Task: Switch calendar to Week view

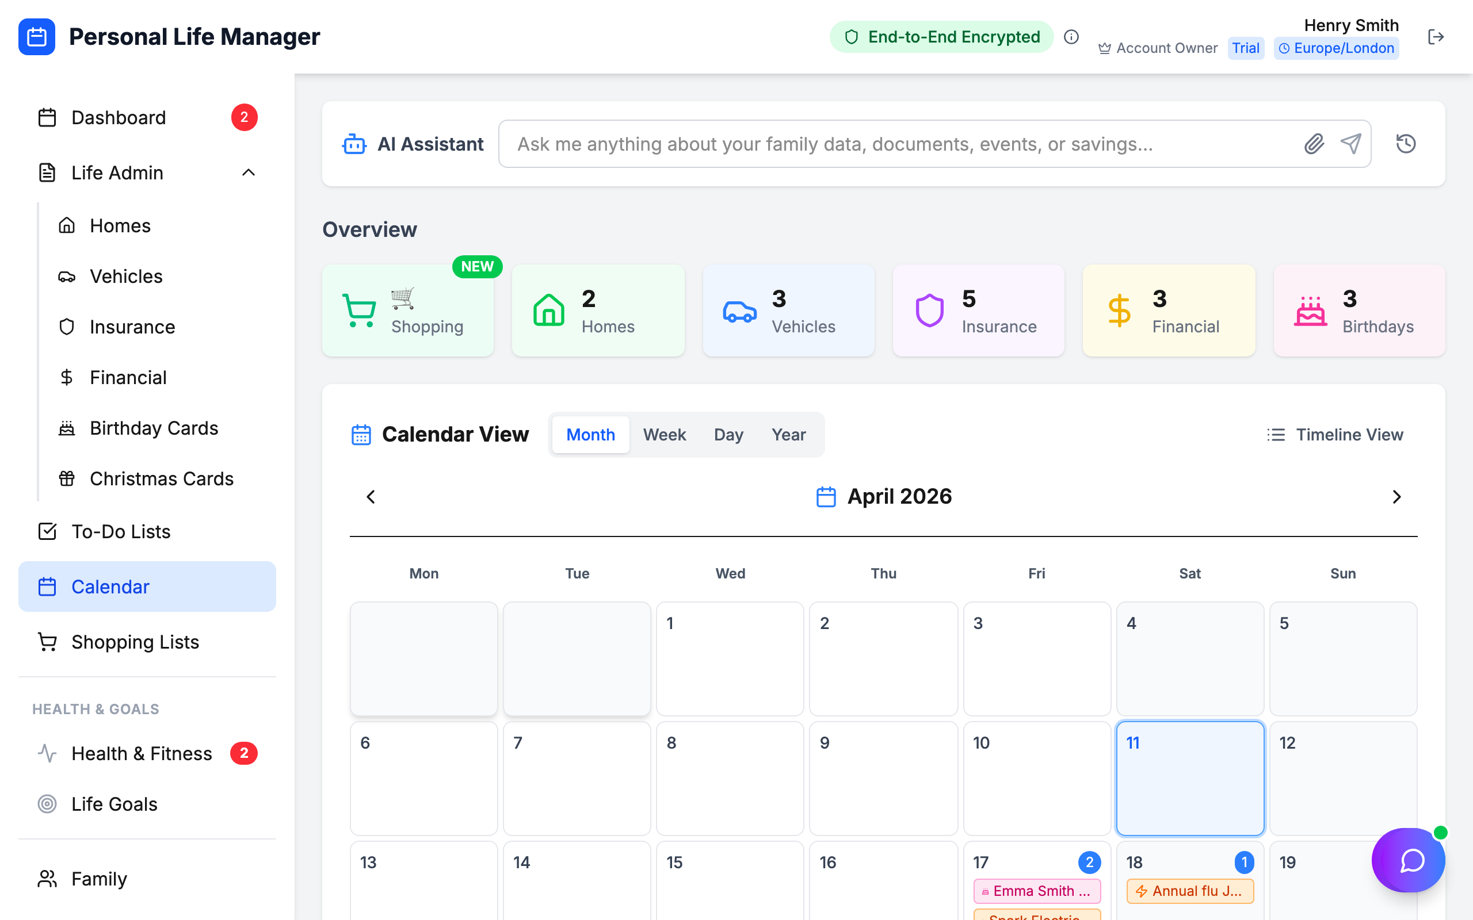Action: (665, 435)
